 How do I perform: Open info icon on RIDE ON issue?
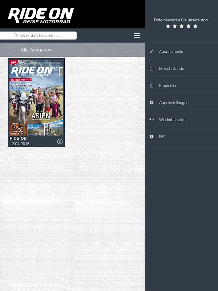coord(60,141)
